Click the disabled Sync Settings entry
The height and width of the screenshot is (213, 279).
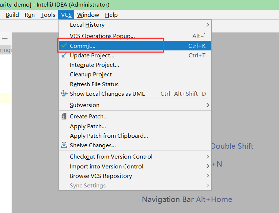click(135, 186)
